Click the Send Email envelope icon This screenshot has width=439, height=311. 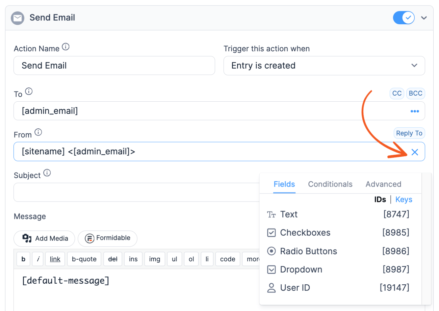[18, 18]
